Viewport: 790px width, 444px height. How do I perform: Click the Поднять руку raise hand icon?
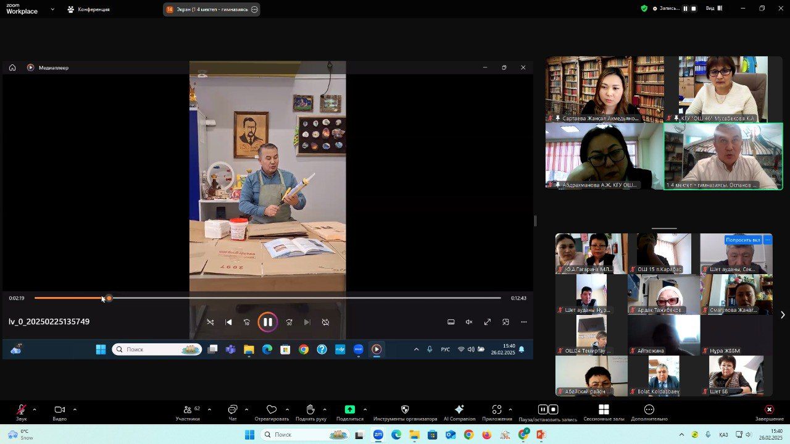[310, 412]
